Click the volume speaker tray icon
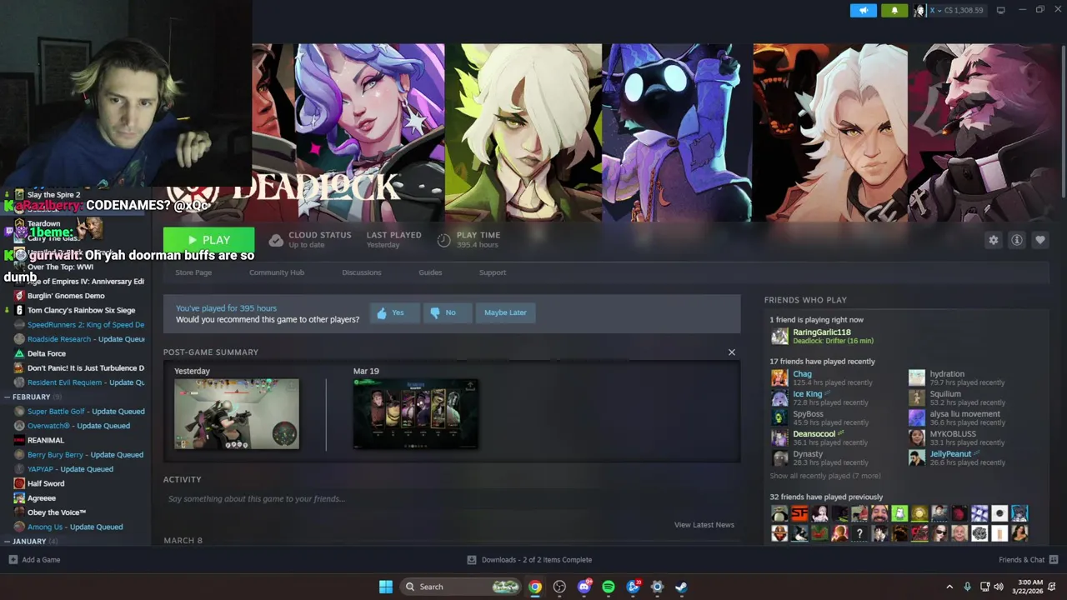Viewport: 1067px width, 600px height. click(x=999, y=587)
